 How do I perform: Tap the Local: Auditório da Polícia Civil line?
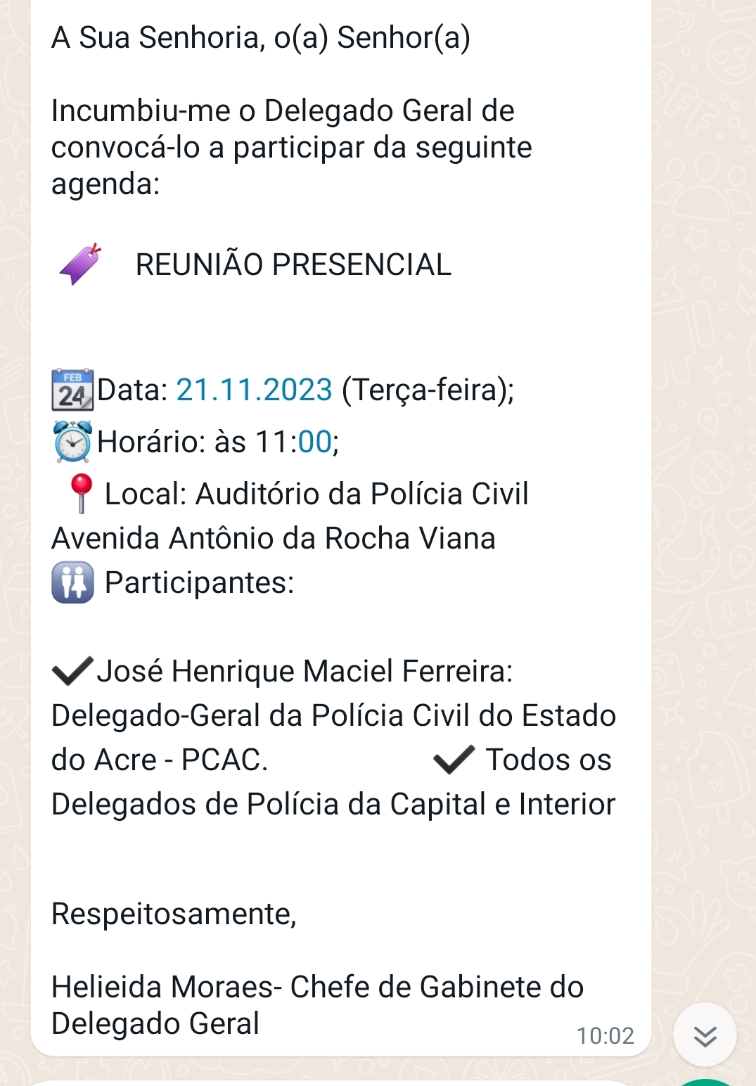[x=316, y=494]
